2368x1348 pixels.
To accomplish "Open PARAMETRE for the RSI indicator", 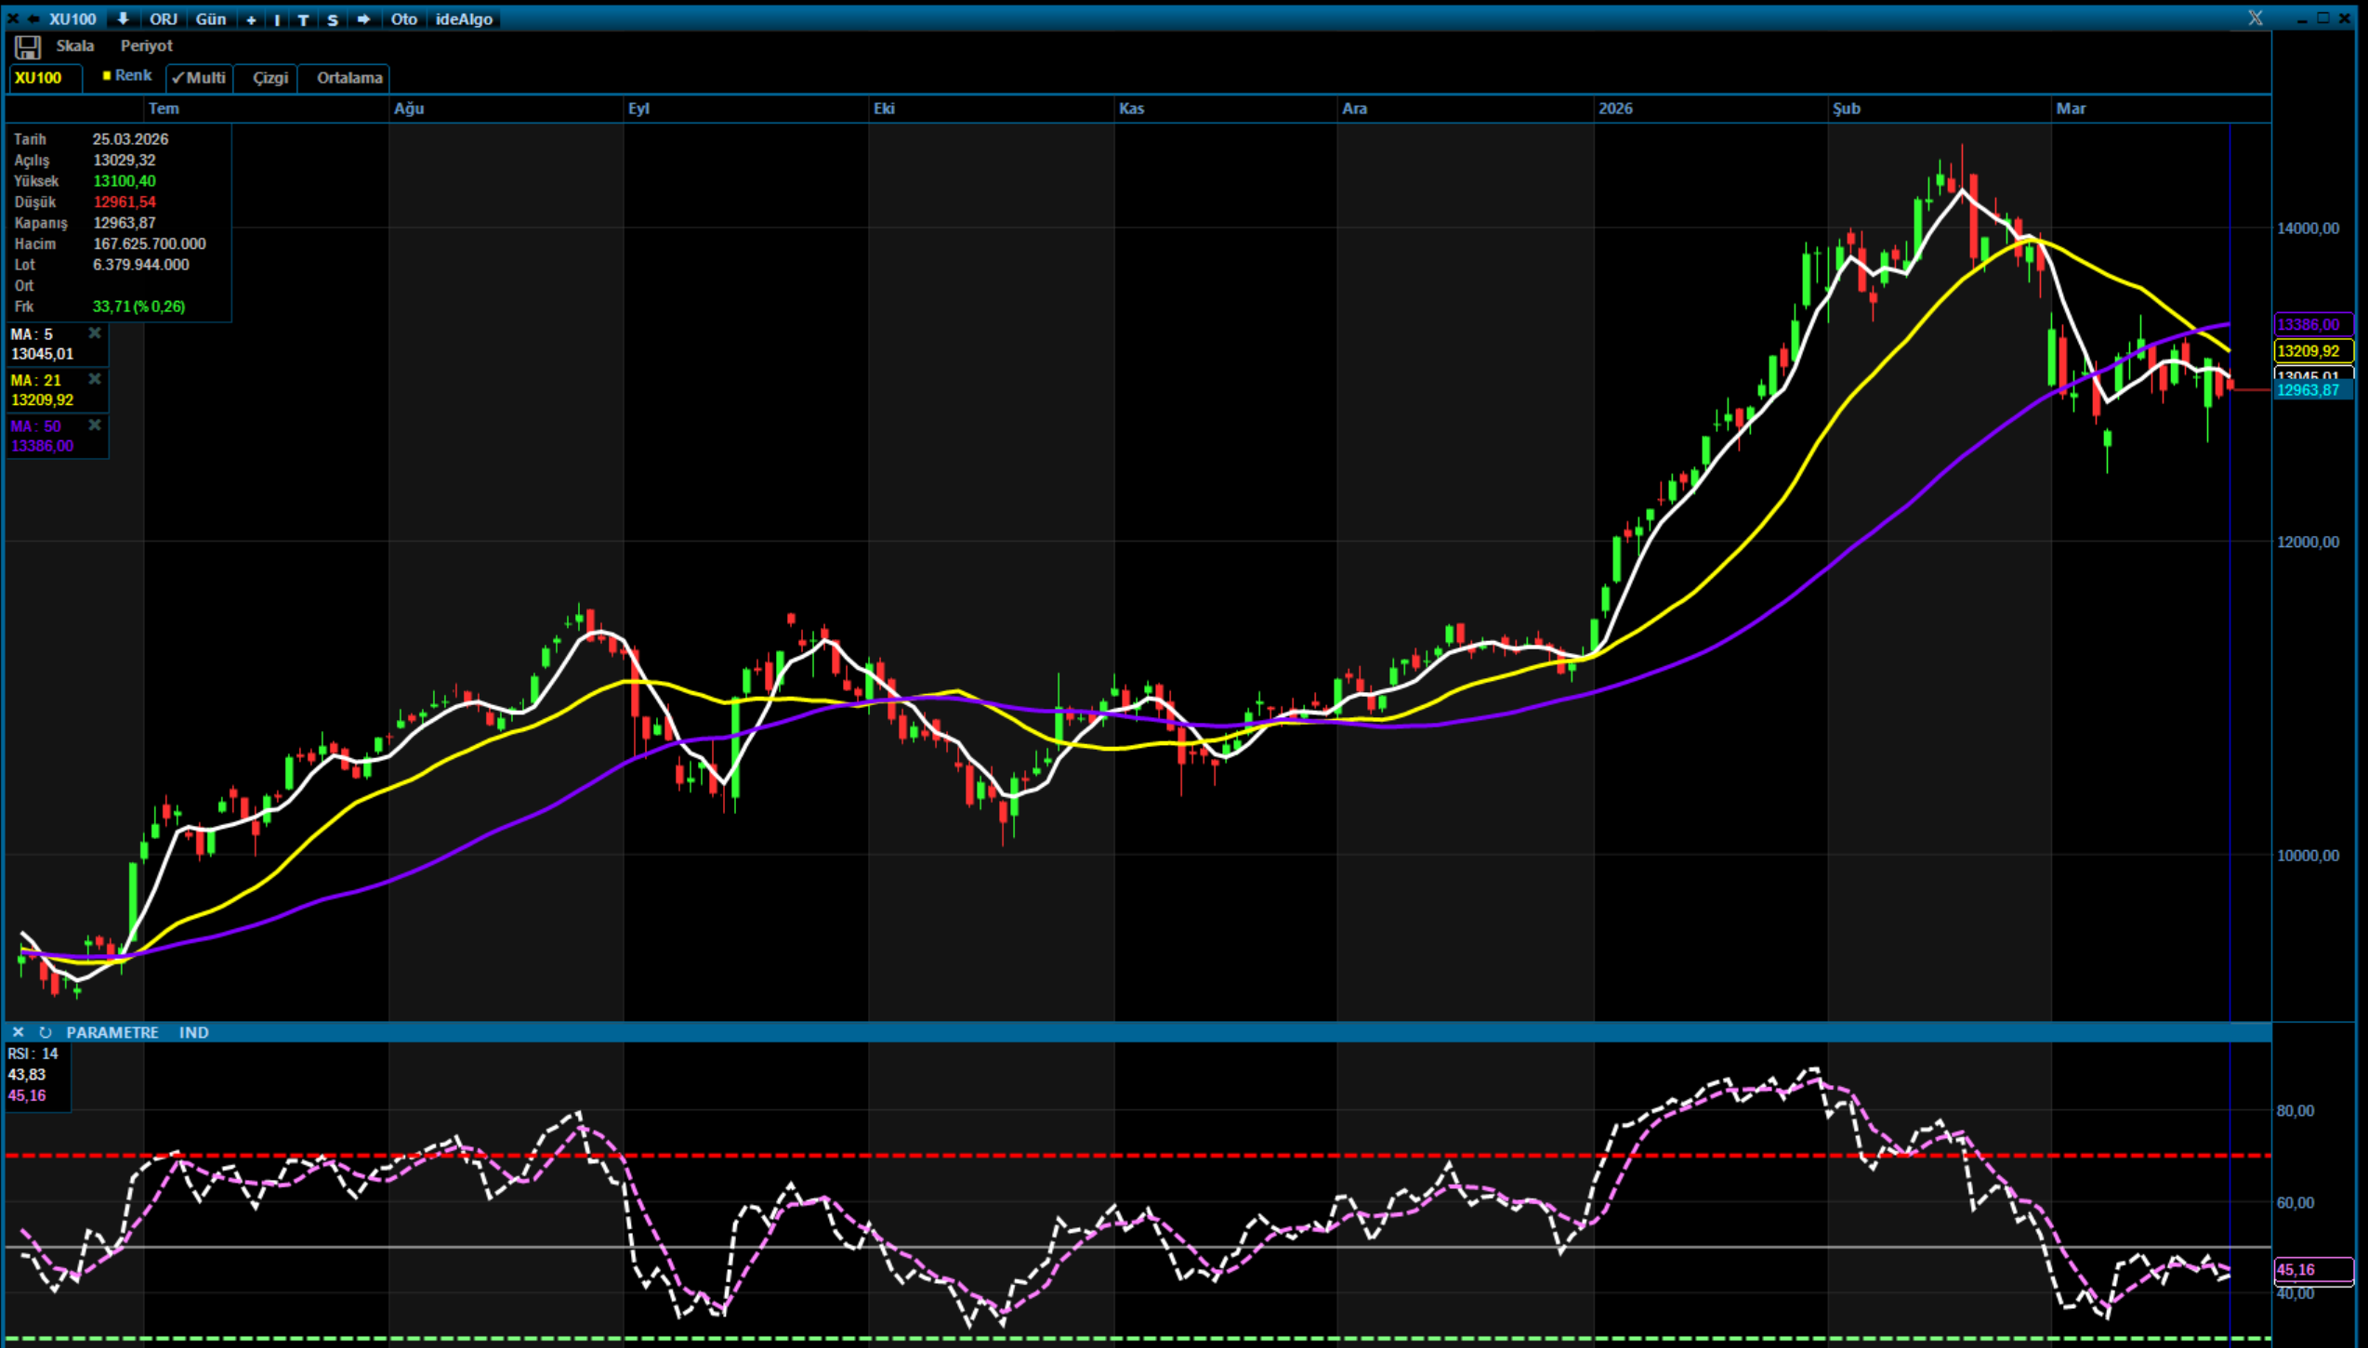I will (x=112, y=1032).
